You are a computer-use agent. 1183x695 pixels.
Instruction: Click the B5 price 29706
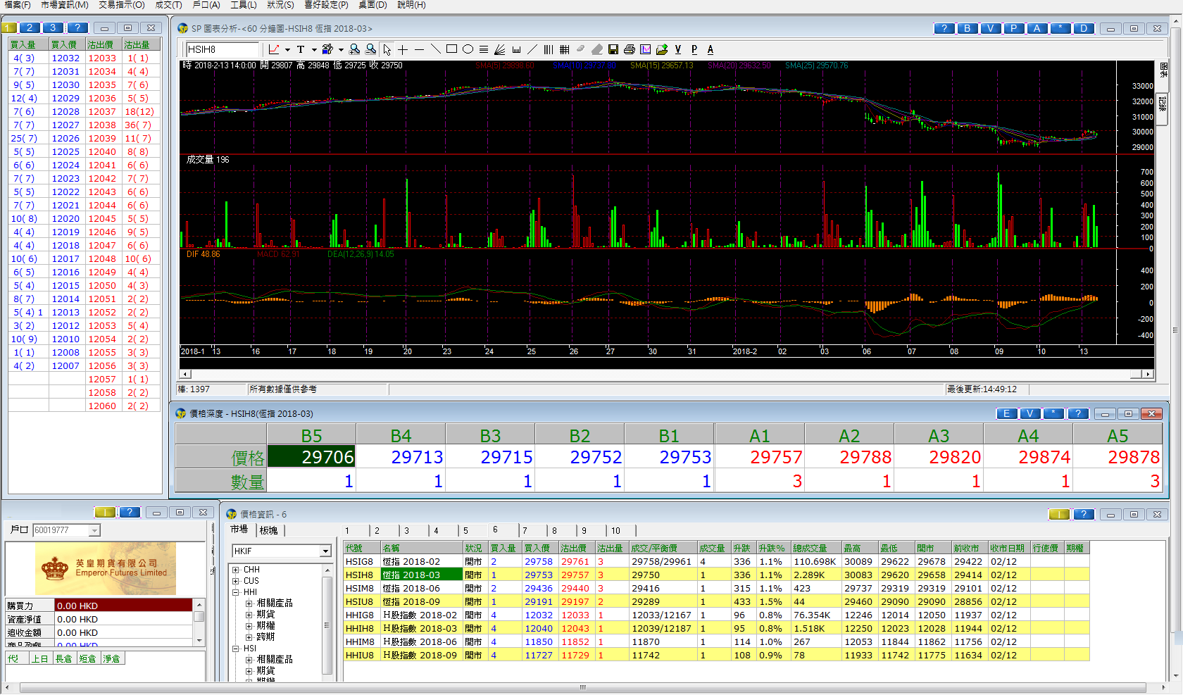click(x=312, y=457)
